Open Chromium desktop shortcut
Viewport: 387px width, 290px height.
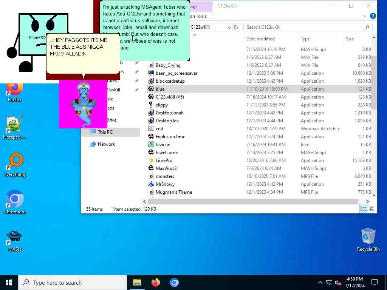[15, 202]
